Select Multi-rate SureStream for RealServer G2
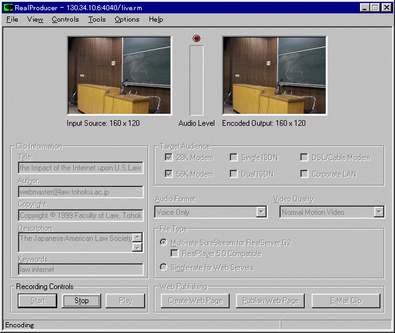The width and height of the screenshot is (395, 333). tap(163, 242)
